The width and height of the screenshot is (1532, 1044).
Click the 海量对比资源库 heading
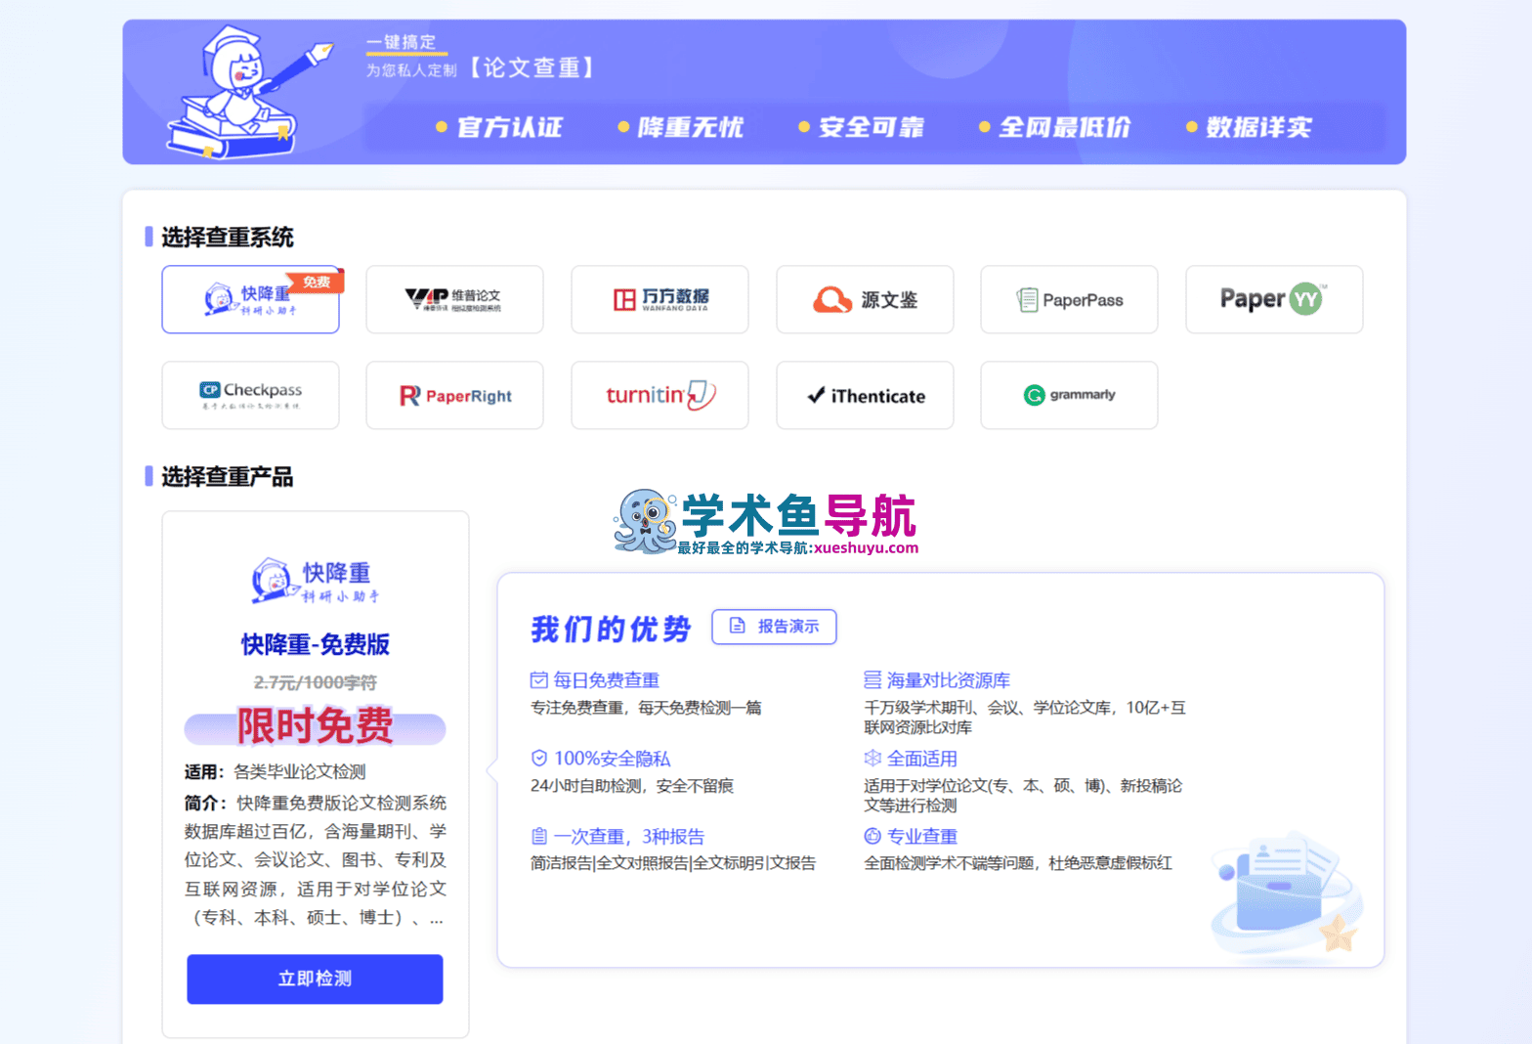click(949, 679)
